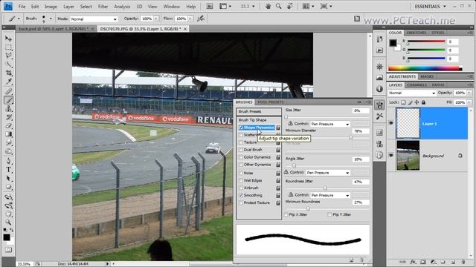The width and height of the screenshot is (476, 267).
Task: Uncheck Shape Dynamics checkbox
Action: [x=241, y=128]
